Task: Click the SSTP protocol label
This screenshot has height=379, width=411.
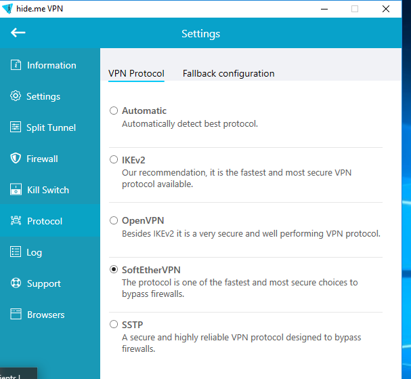Action: click(x=132, y=325)
